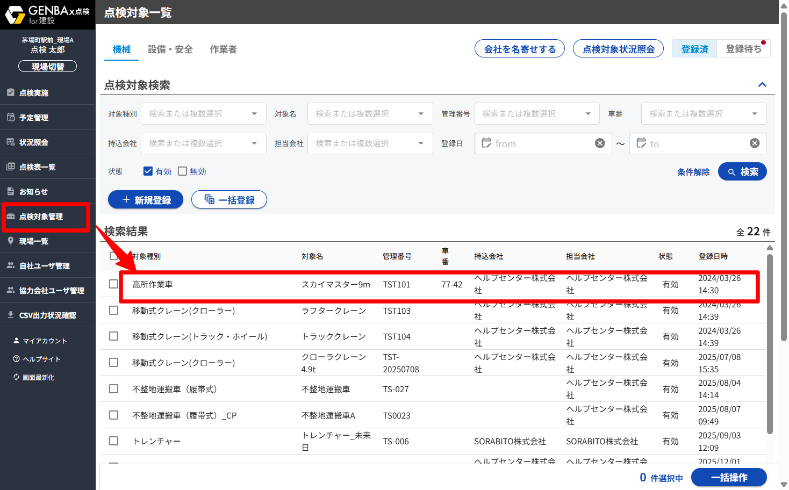The height and width of the screenshot is (490, 789).
Task: Clear the 登録日 to date with X icon
Action: 755,143
